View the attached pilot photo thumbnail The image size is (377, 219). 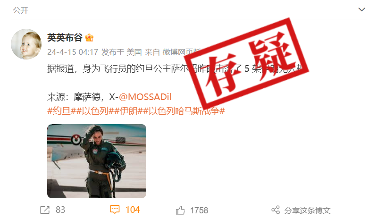tap(97, 161)
